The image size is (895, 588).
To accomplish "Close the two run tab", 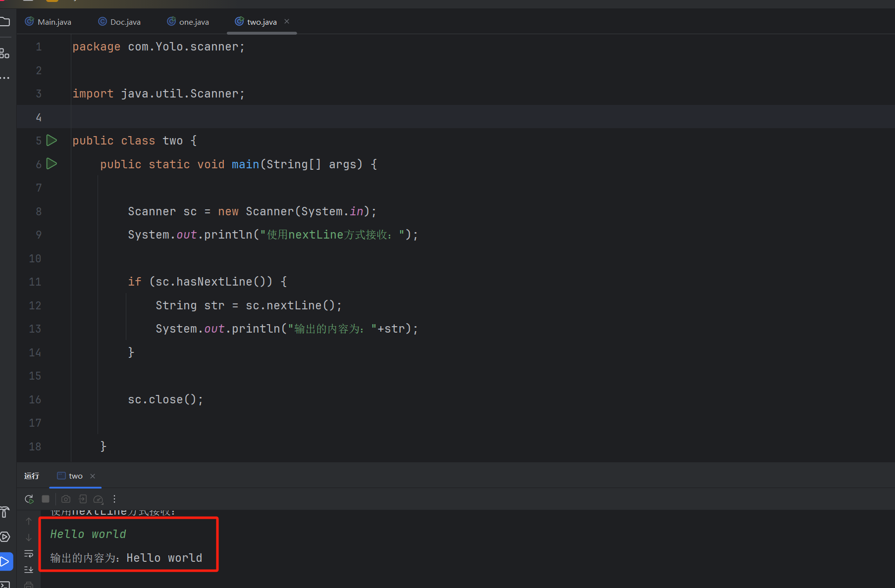I will (93, 476).
